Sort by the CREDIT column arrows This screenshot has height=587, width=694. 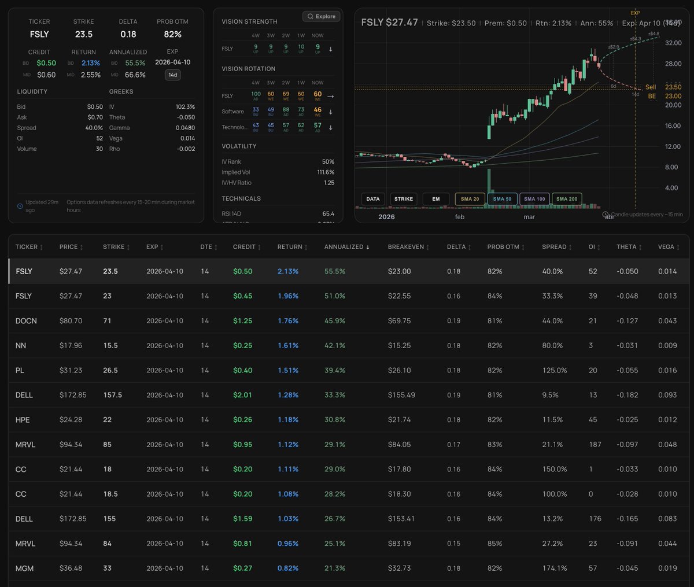(259, 248)
